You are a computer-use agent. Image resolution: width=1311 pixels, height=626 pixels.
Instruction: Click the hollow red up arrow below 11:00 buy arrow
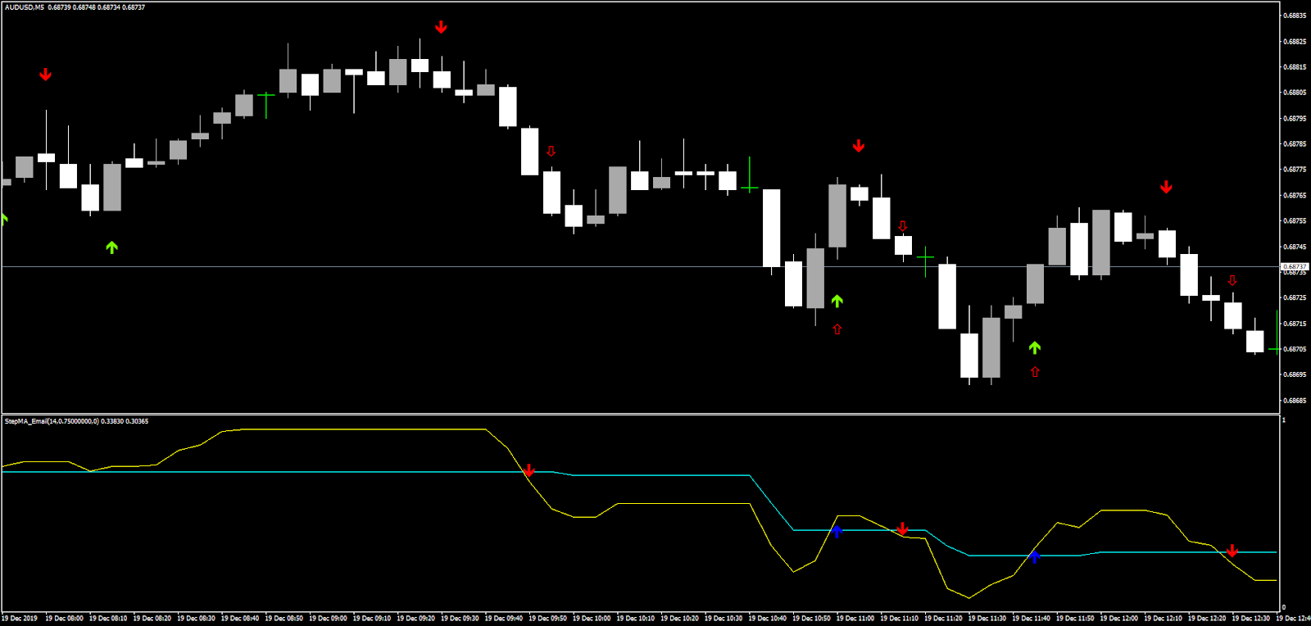pyautogui.click(x=837, y=329)
